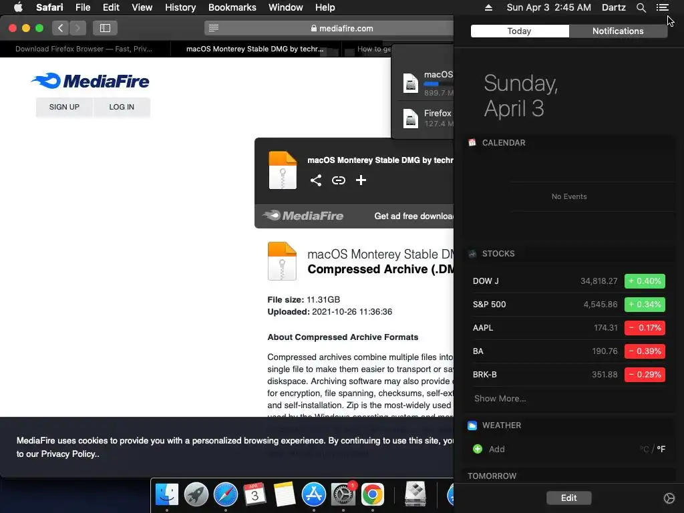Click the date and time in menu bar
Image resolution: width=684 pixels, height=513 pixels.
tap(549, 7)
